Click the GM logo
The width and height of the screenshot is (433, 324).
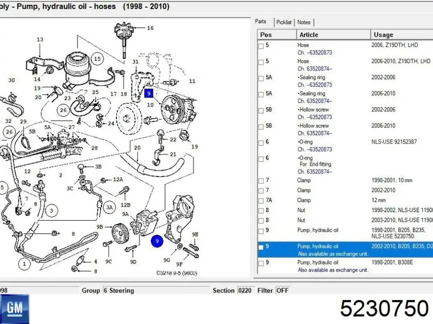tap(15, 308)
